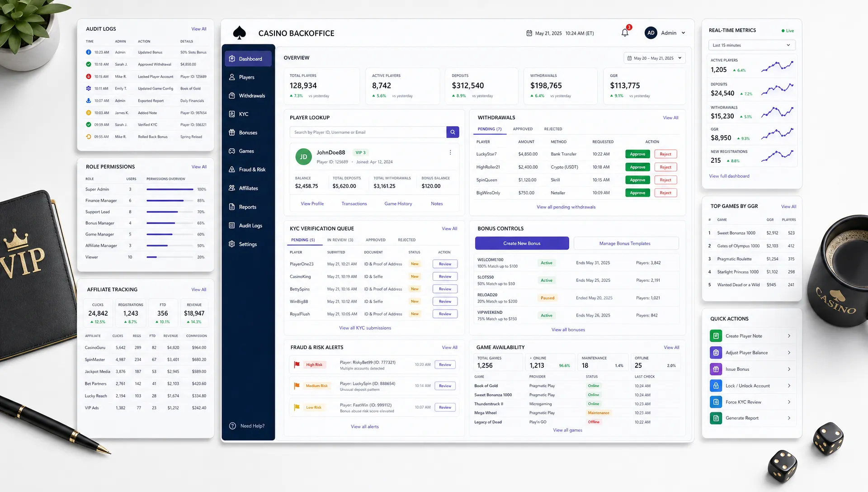Expand Adjust Player Balance row chevron
Viewport: 868px width, 492px height.
789,353
